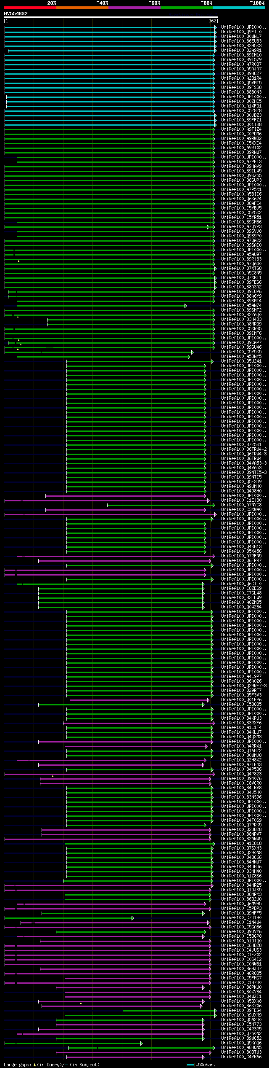The height and width of the screenshot is (1068, 269).
Task: Click the UniRef100_Q29RF7-3 label
Action: (x=244, y=686)
